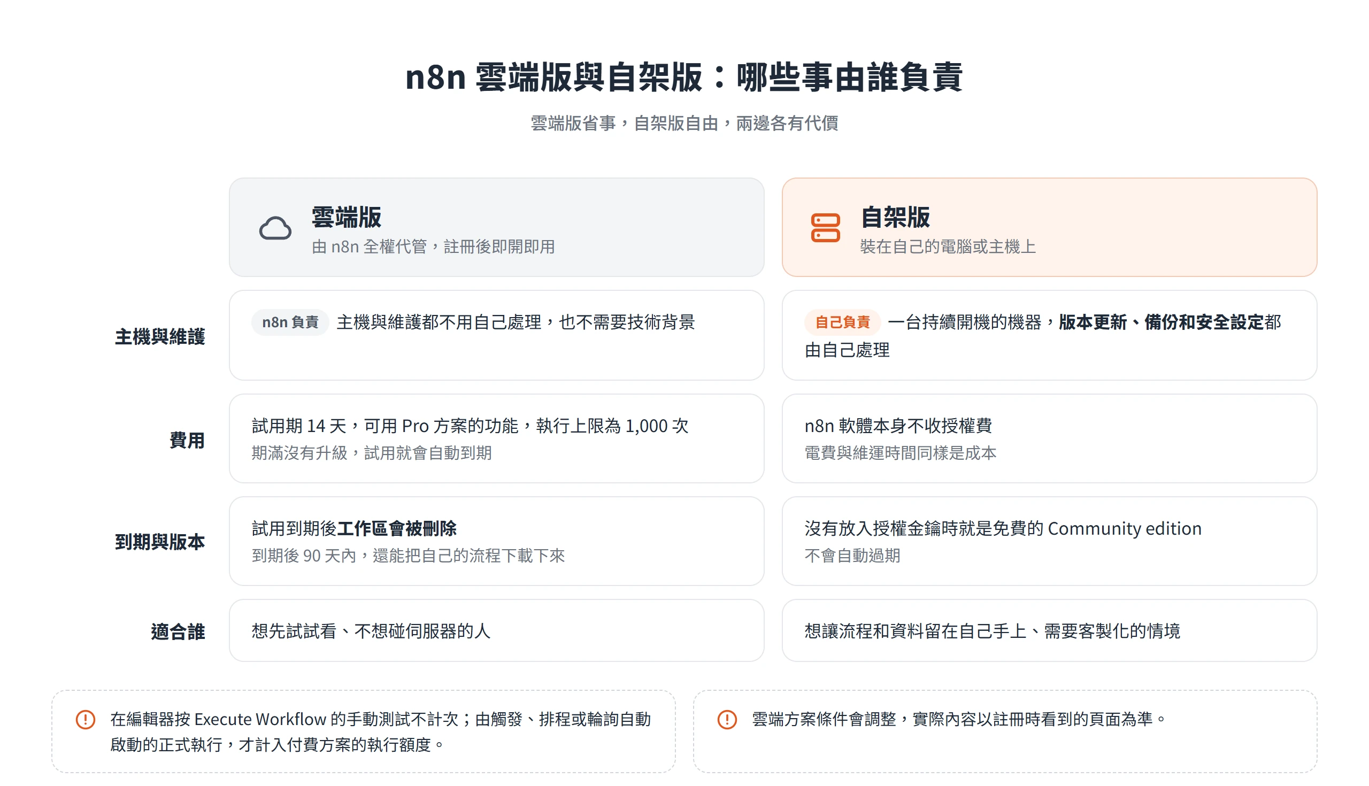
Task: Click 主機與維護都不用自己處理，也不需要技術背景
Action: 516,322
